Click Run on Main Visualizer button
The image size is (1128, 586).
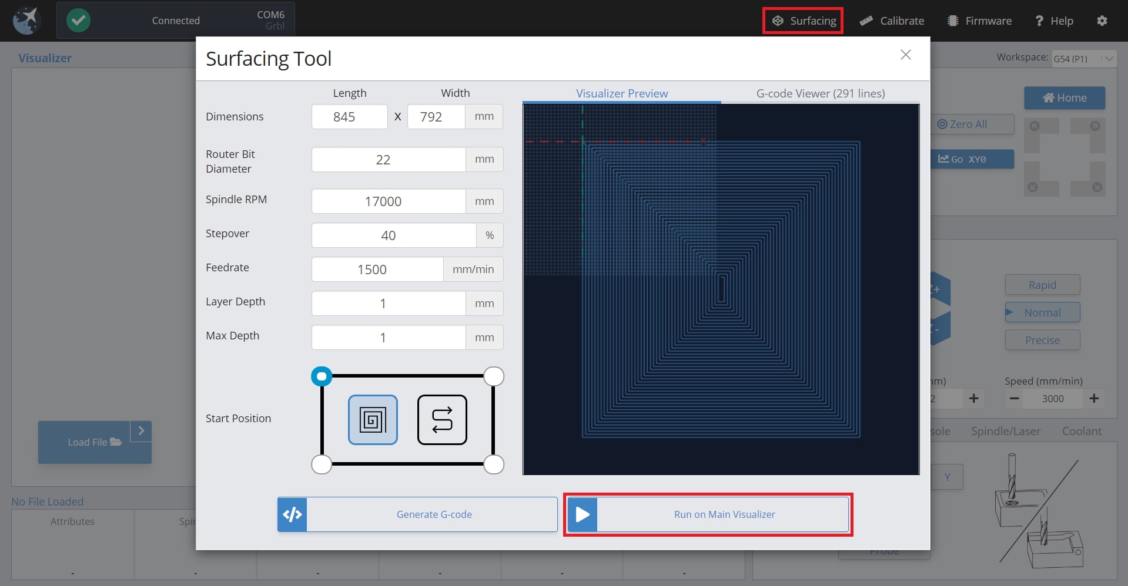[x=708, y=514]
